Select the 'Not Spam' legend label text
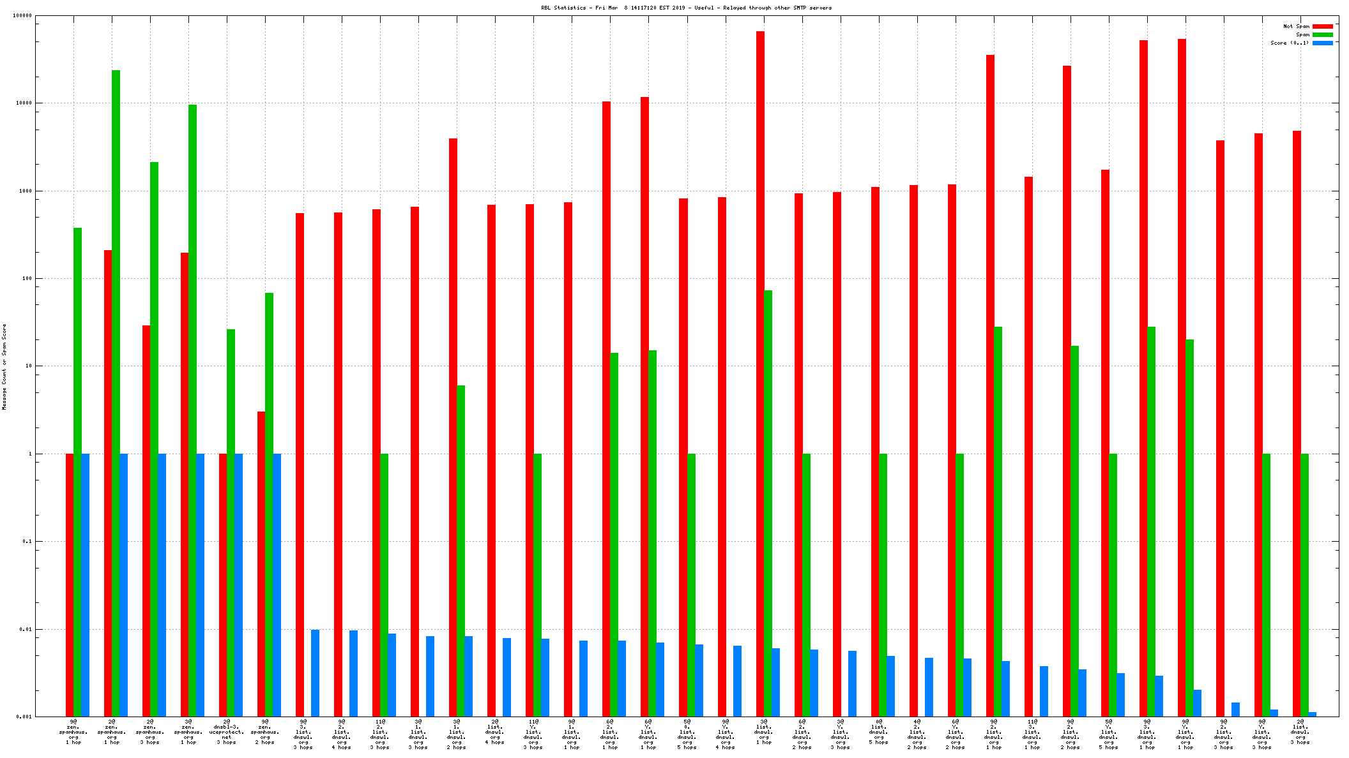Screen dimensions: 1349x758 coord(1296,27)
